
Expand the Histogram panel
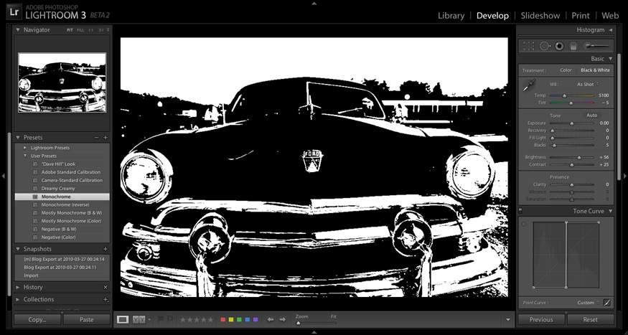610,29
